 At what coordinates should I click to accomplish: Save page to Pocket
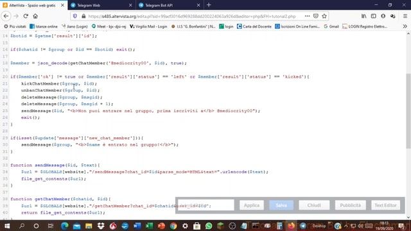tap(316, 16)
